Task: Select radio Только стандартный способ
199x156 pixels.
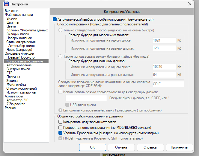Action: point(60,30)
